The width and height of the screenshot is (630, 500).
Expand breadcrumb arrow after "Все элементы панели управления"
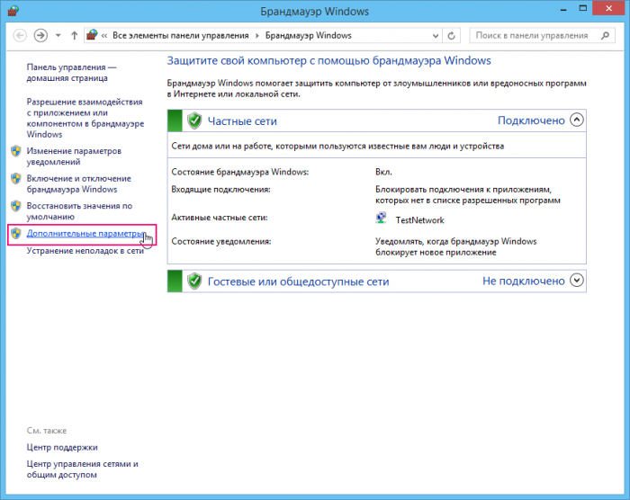tap(257, 36)
